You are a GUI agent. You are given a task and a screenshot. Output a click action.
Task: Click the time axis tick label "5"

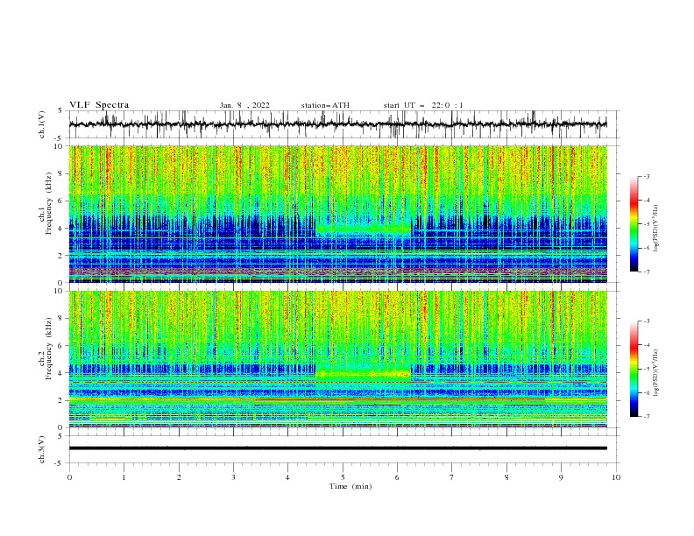[343, 477]
